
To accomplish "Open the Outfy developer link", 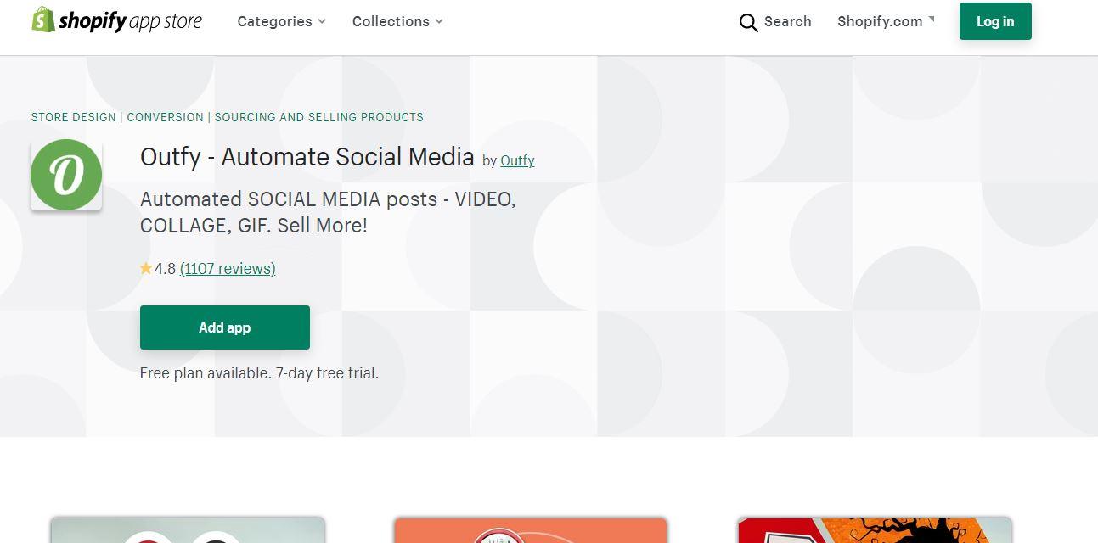I will 517,160.
